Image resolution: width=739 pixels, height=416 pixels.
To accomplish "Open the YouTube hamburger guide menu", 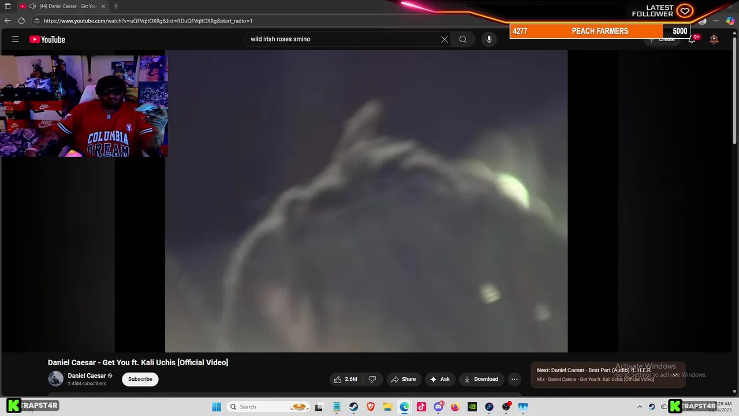I will 16,39.
